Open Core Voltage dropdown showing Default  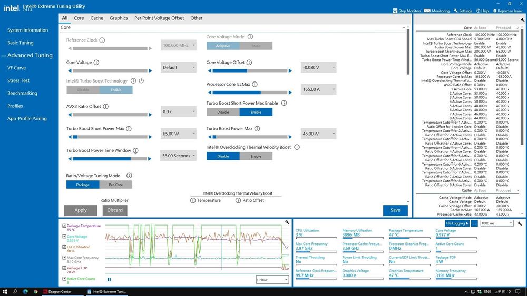tap(179, 68)
